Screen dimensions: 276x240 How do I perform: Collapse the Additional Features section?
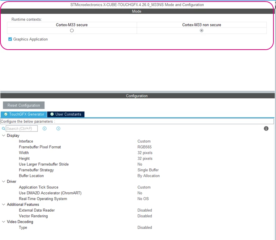click(4, 204)
